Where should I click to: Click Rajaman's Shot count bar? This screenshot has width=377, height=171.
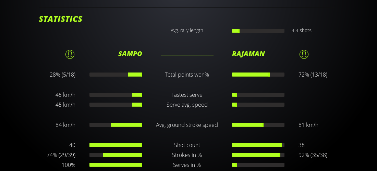point(258,145)
